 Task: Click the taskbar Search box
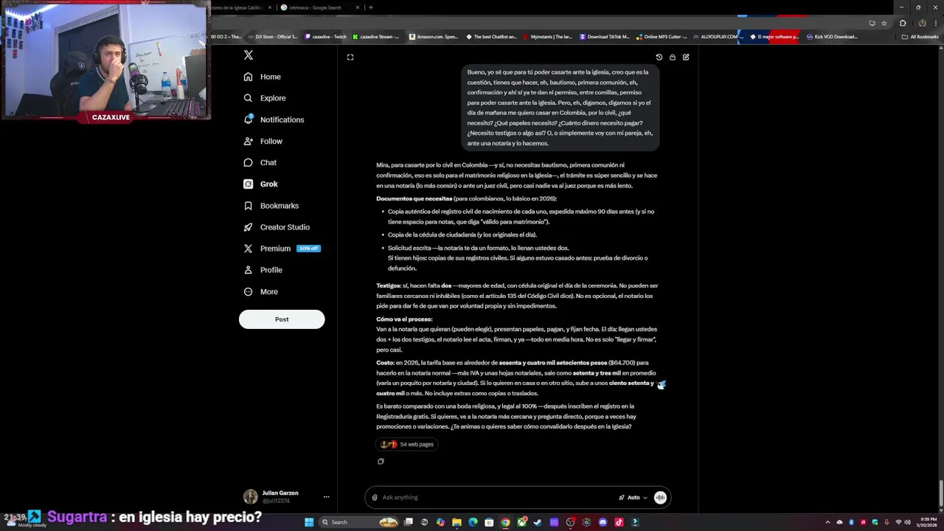(358, 522)
